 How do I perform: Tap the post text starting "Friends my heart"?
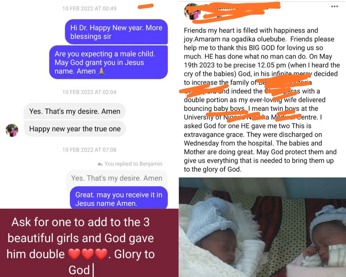pos(261,100)
